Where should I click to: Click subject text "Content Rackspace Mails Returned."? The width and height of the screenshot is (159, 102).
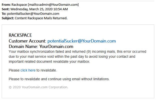click(42, 18)
